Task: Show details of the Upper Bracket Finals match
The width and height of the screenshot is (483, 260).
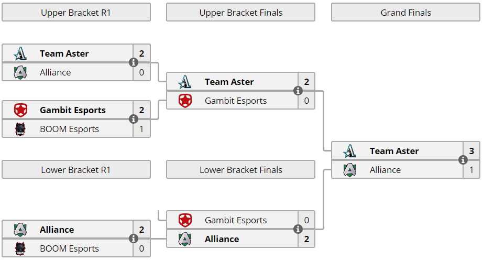Action: tap(298, 91)
